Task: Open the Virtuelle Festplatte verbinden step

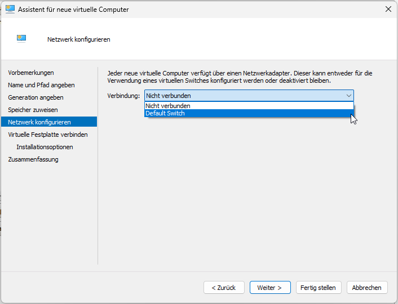Action: 48,135
